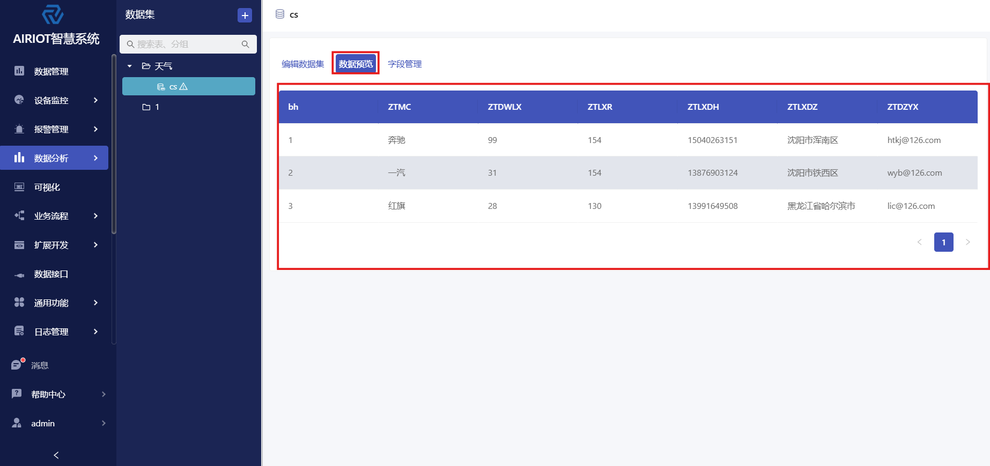Expand the admin user menu

click(x=104, y=423)
